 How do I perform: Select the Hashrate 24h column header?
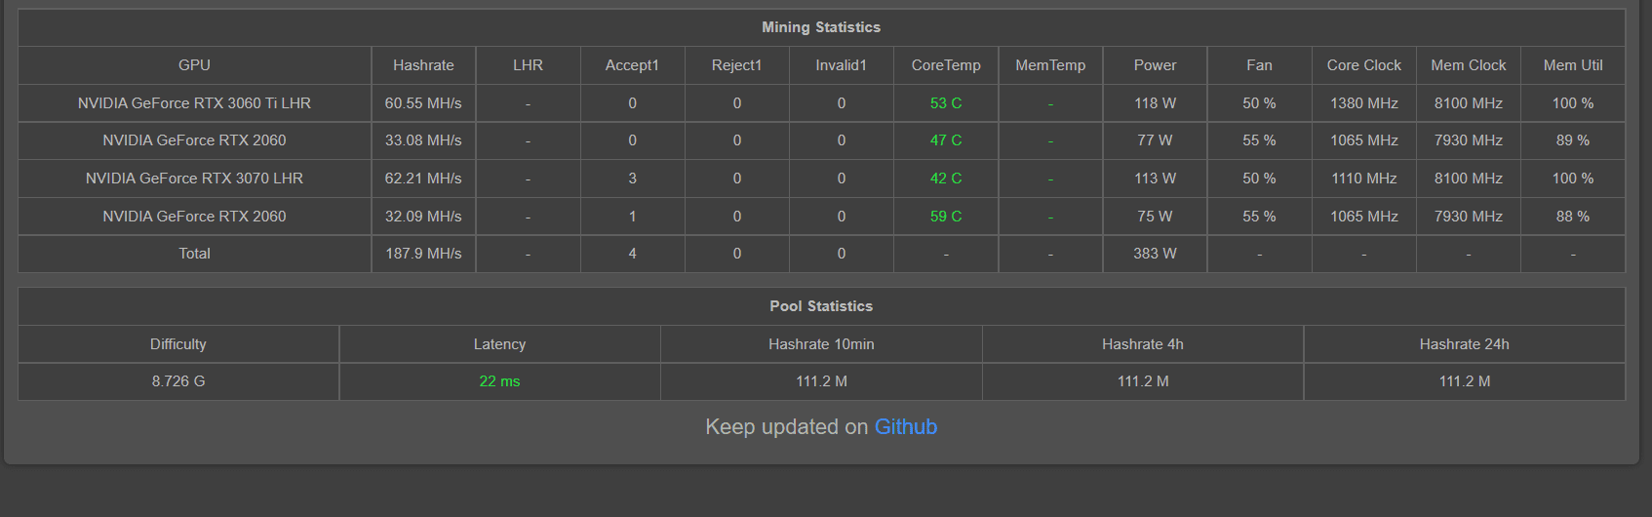coord(1464,344)
